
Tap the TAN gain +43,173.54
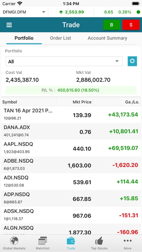click(123, 115)
